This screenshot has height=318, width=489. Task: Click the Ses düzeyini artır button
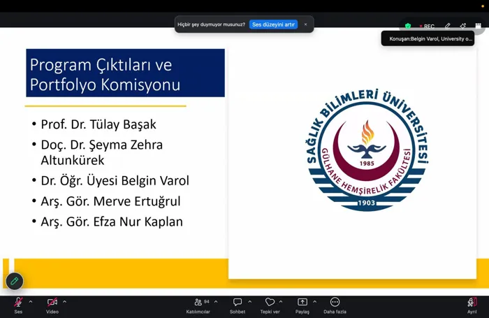pyautogui.click(x=274, y=24)
